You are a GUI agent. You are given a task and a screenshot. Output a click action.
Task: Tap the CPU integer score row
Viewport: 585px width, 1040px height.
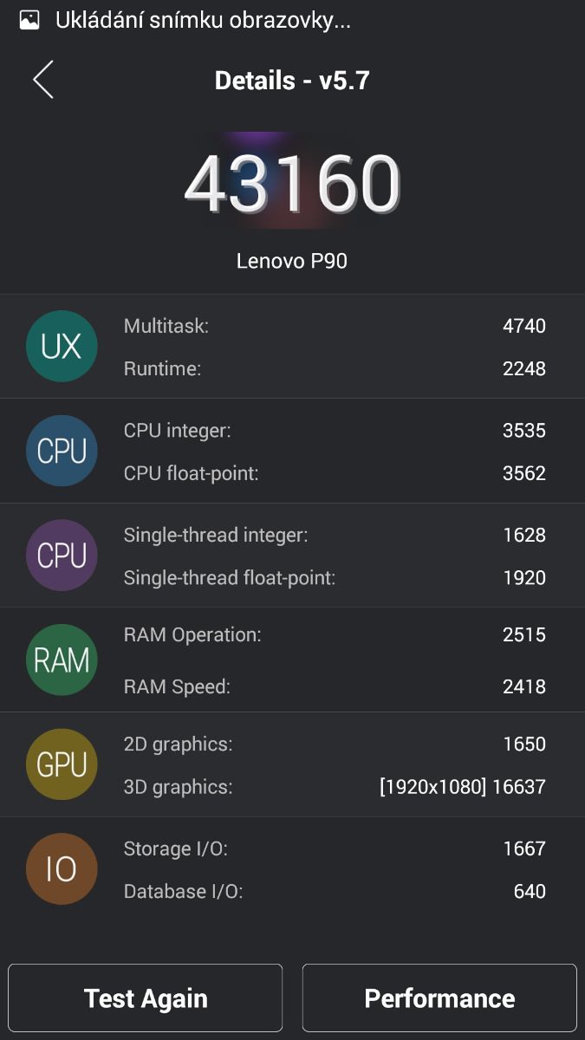pyautogui.click(x=335, y=431)
